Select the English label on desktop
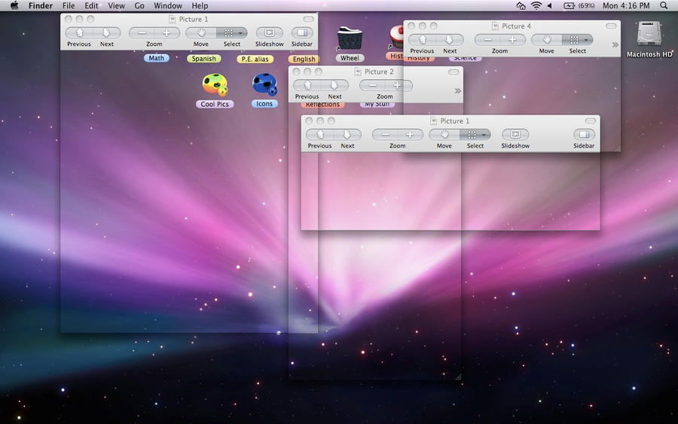Screen dimensions: 678x424 click(x=304, y=59)
